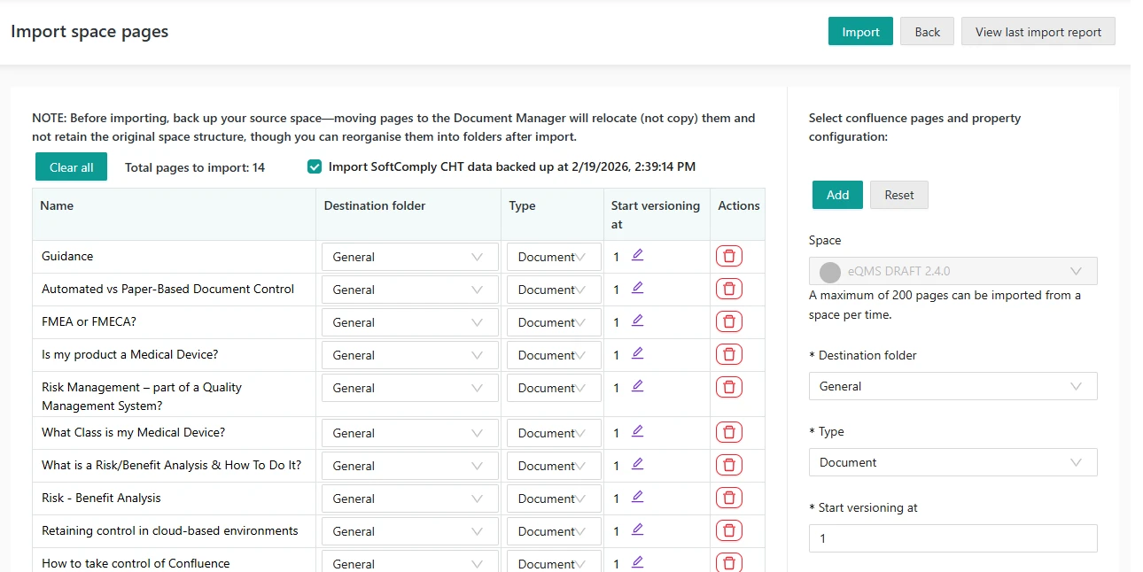Open Destination folder dropdown for Guidance row

point(408,257)
